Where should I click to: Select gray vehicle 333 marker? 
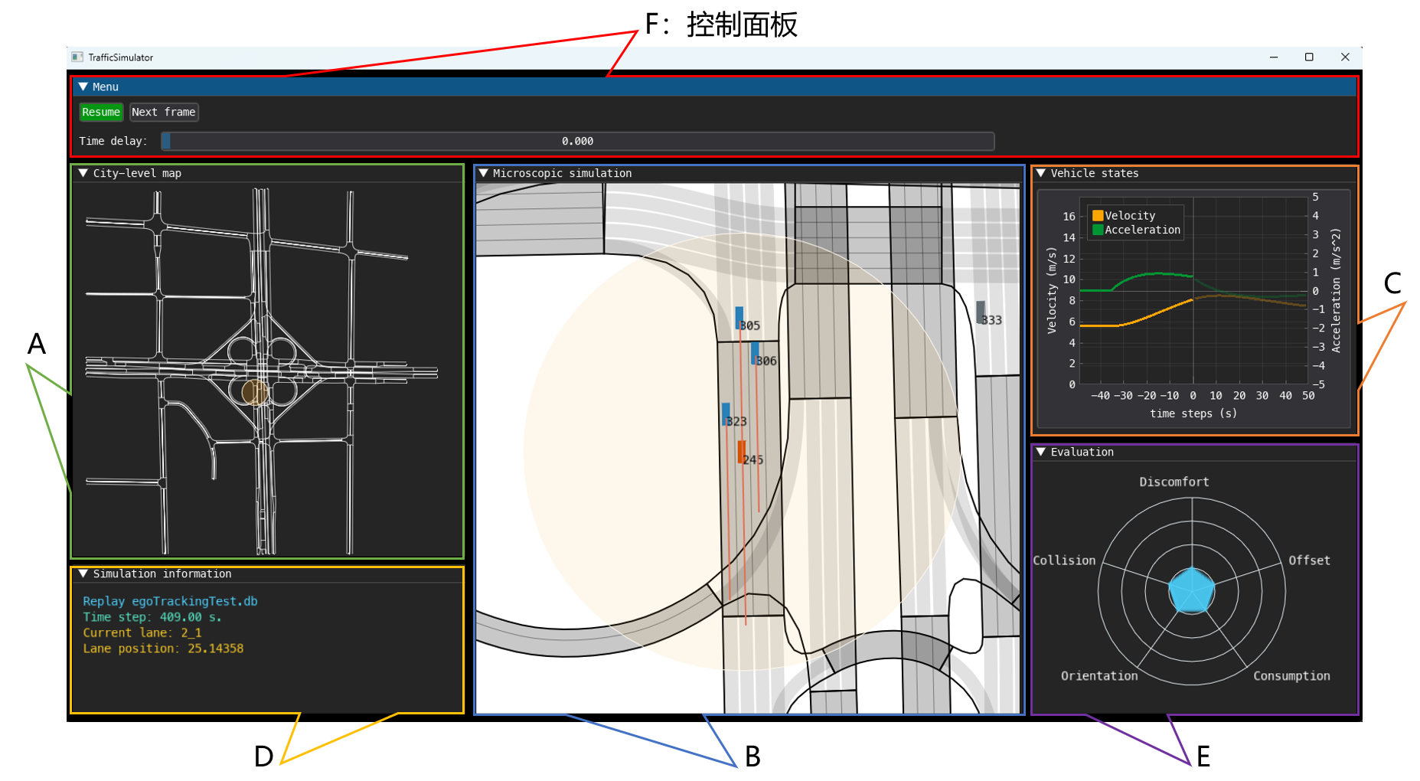pyautogui.click(x=980, y=312)
